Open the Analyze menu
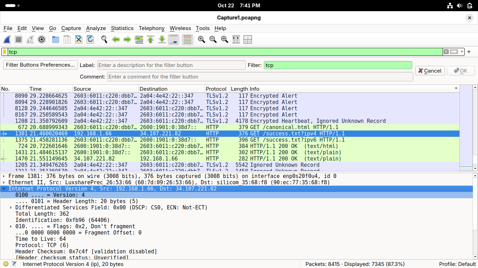478x268 pixels. tap(96, 28)
